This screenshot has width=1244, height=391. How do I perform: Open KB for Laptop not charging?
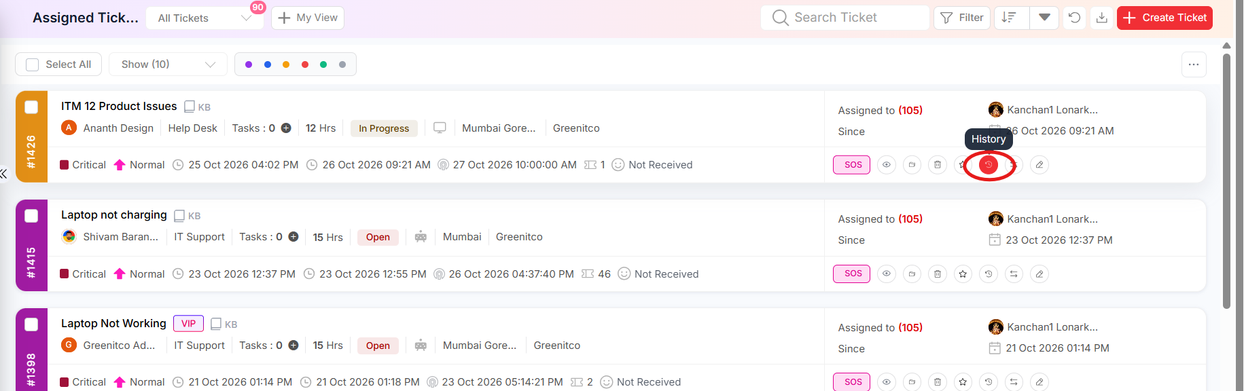[188, 216]
